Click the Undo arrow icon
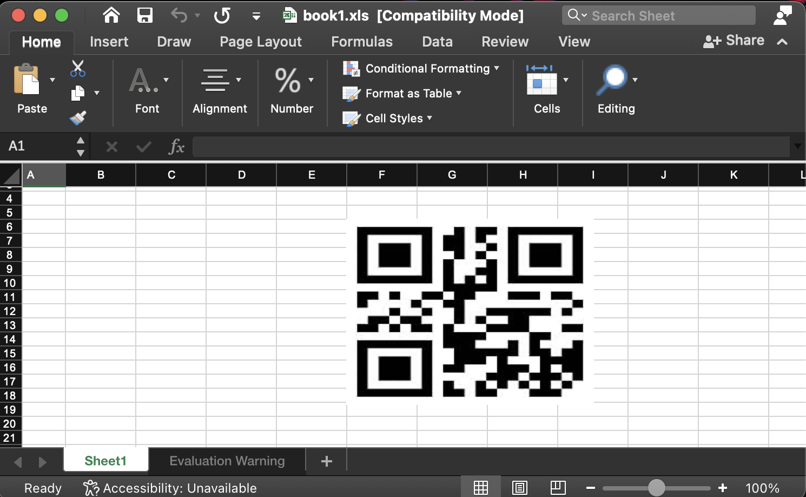This screenshot has height=497, width=806. pos(179,15)
